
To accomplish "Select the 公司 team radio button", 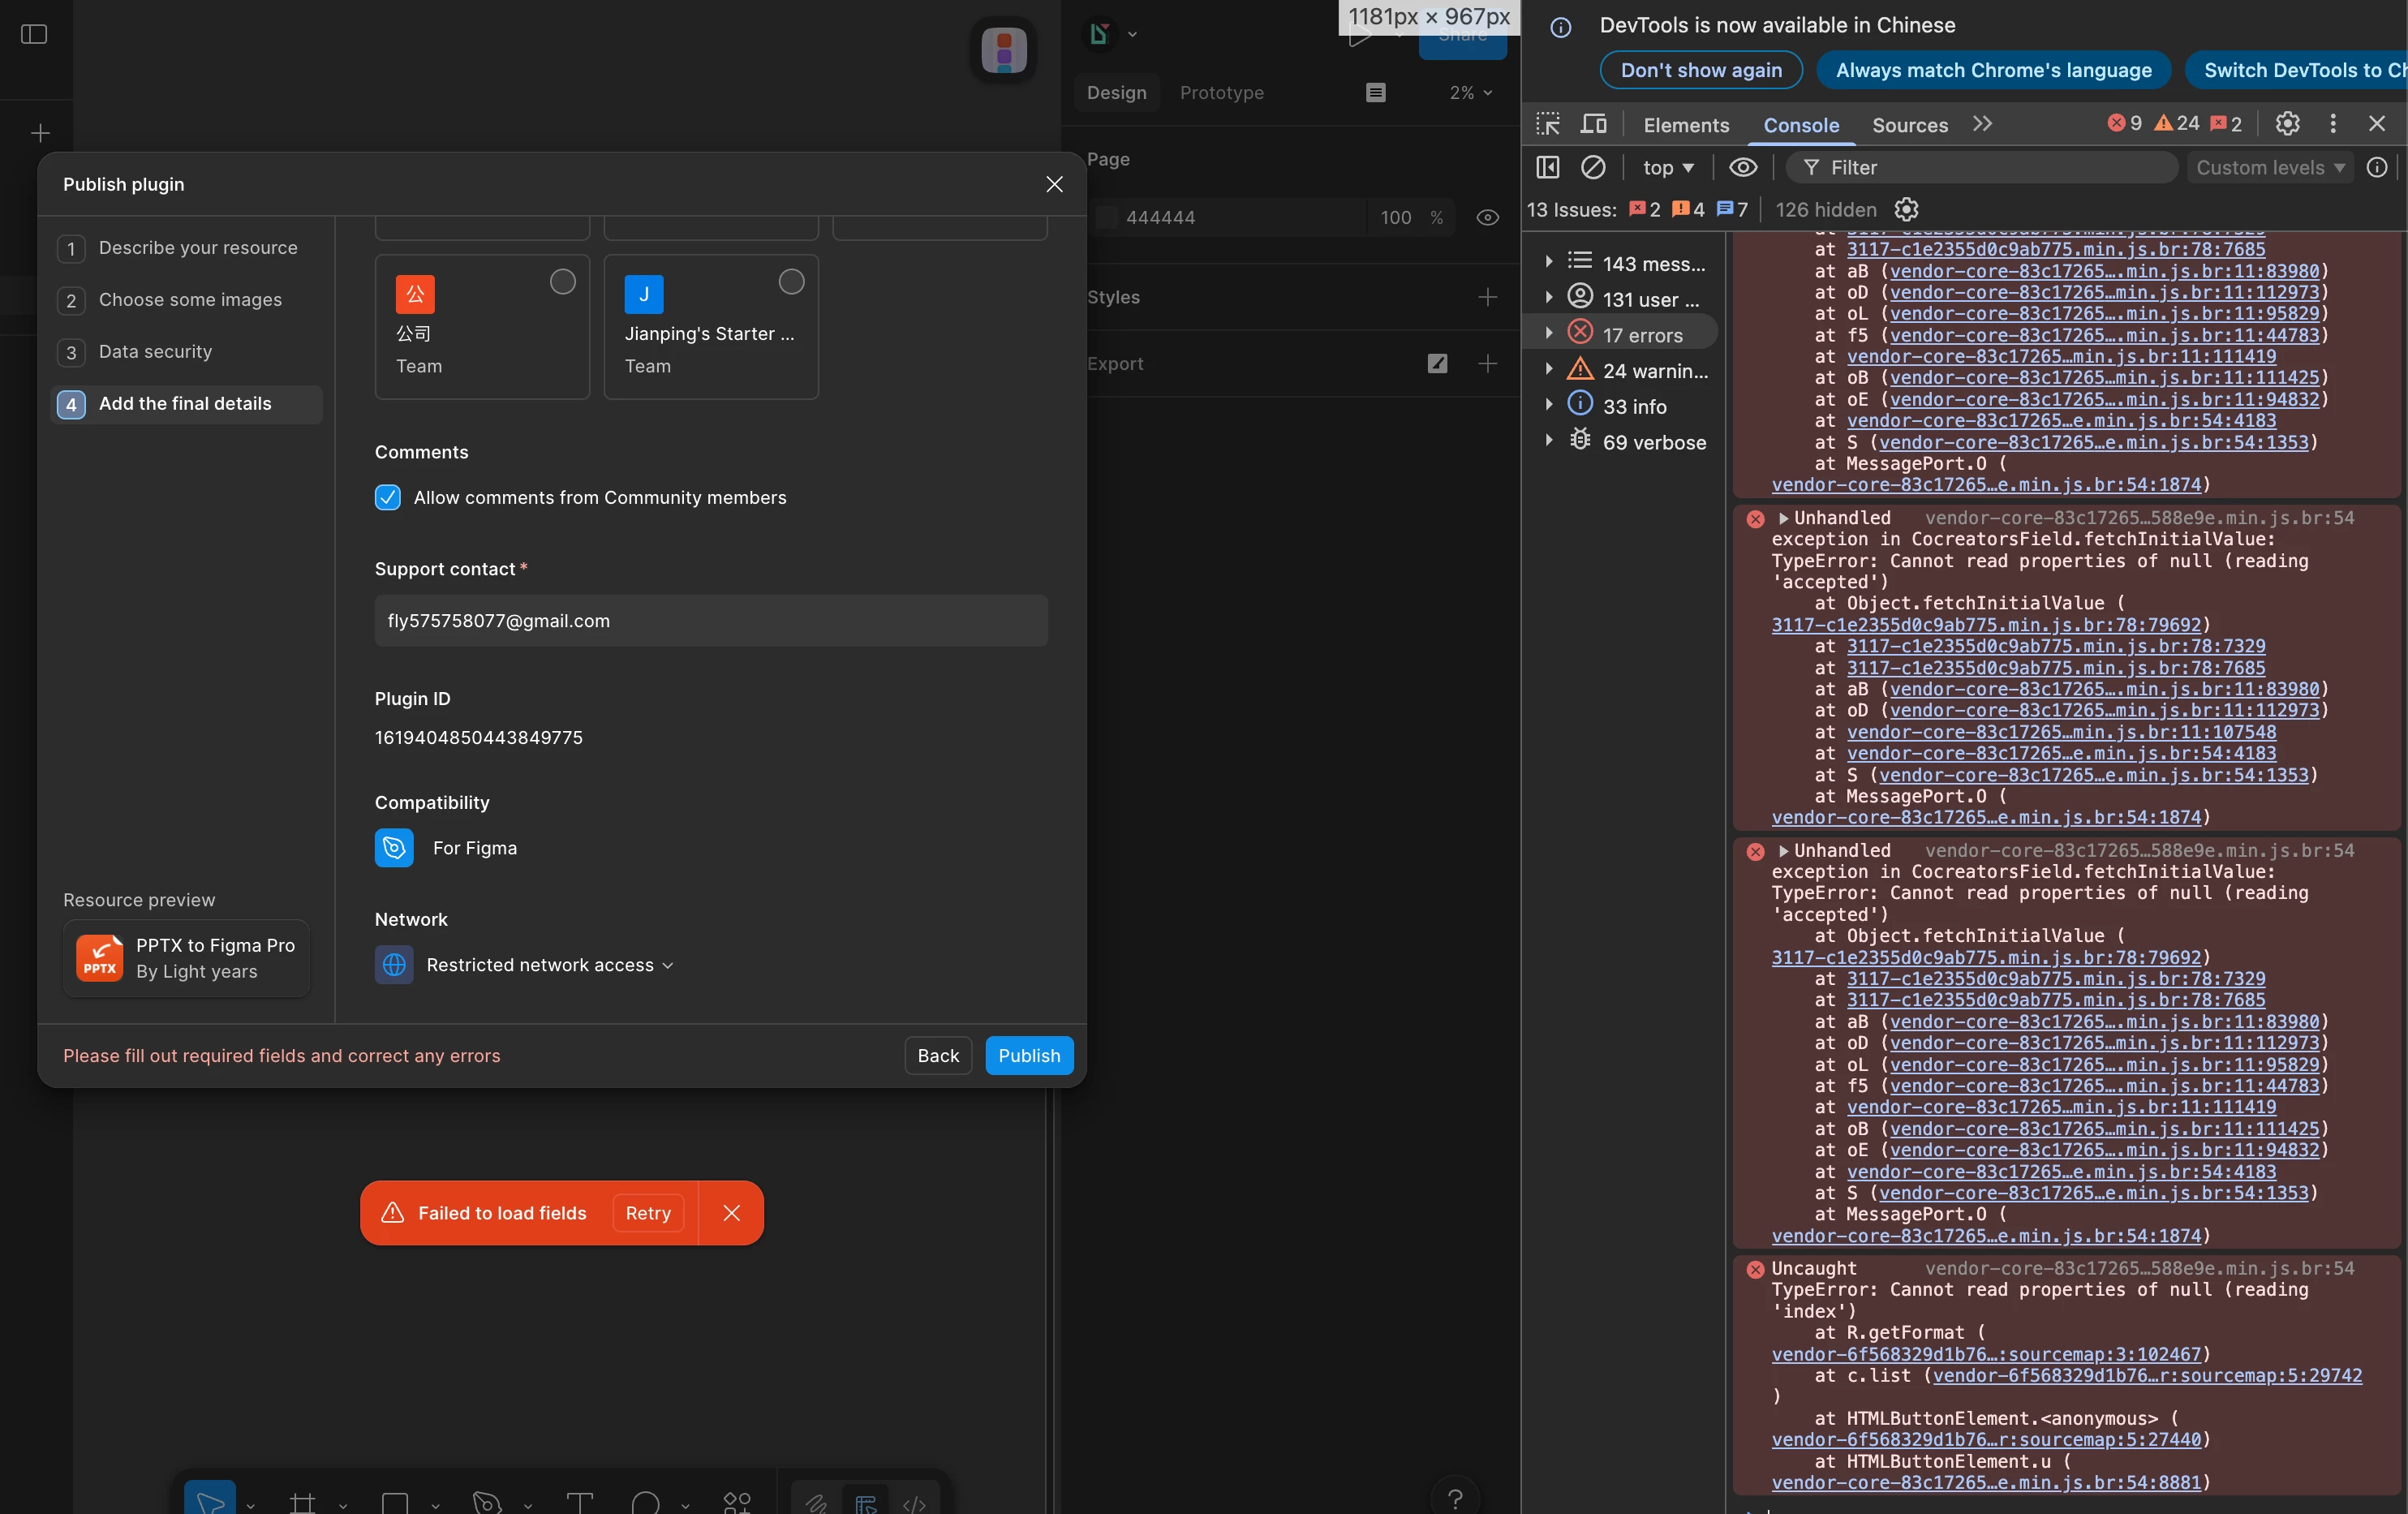I will click(x=563, y=283).
